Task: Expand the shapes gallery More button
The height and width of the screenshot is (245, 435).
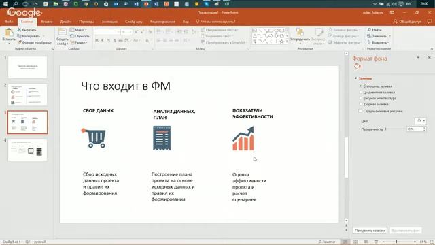Action: pyautogui.click(x=287, y=42)
